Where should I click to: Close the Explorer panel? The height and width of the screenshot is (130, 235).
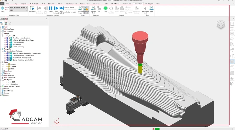pos(47,19)
